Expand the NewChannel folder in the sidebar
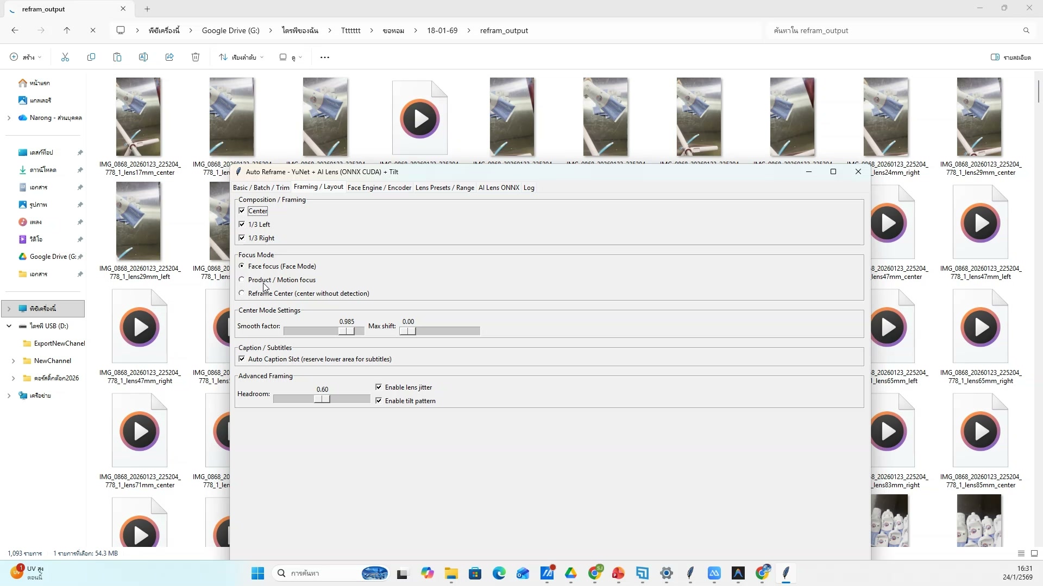Viewport: 1043px width, 586px height. click(13, 360)
